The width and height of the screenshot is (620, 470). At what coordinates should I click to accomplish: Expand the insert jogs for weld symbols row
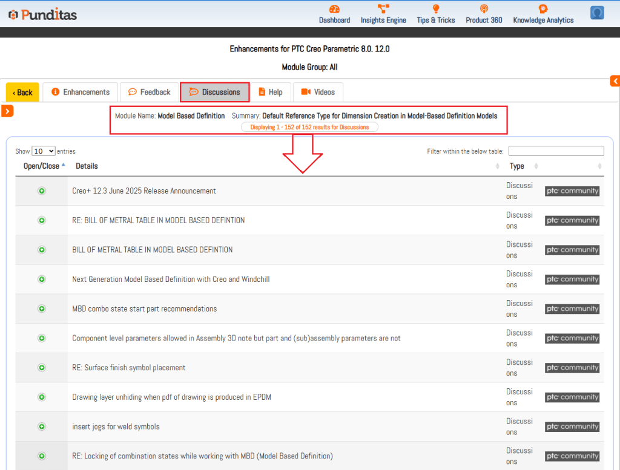coord(42,427)
